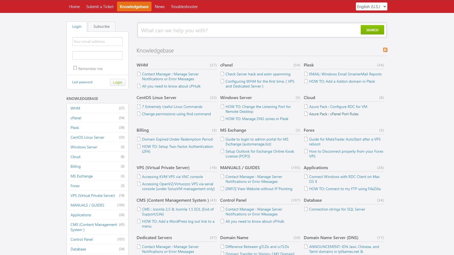Click document icon next to Check Server hack article

(x=222, y=74)
